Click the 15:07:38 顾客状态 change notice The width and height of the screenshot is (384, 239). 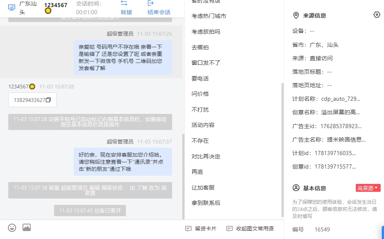pos(90,190)
